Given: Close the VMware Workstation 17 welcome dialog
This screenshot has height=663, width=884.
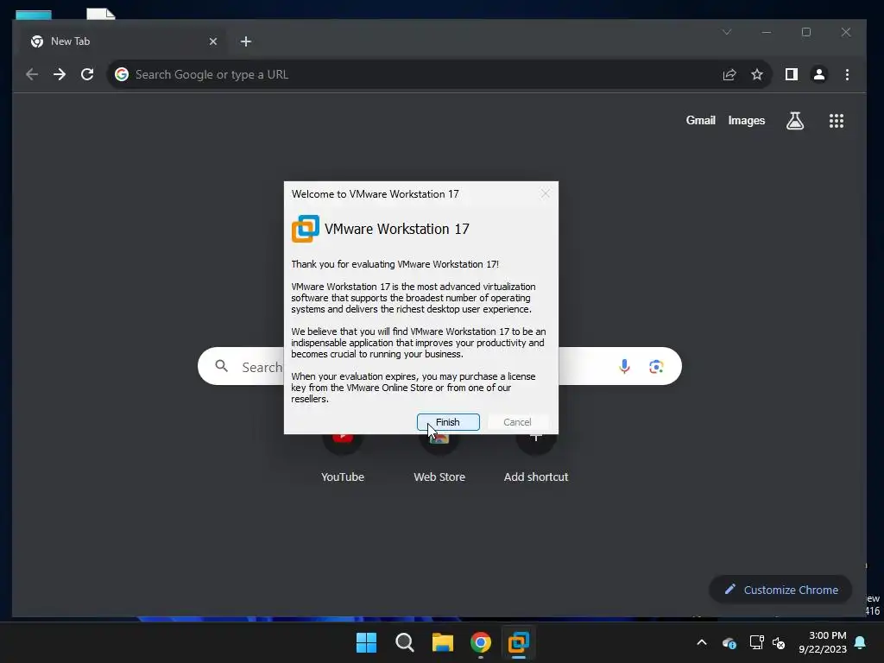Looking at the screenshot, I should tap(545, 194).
